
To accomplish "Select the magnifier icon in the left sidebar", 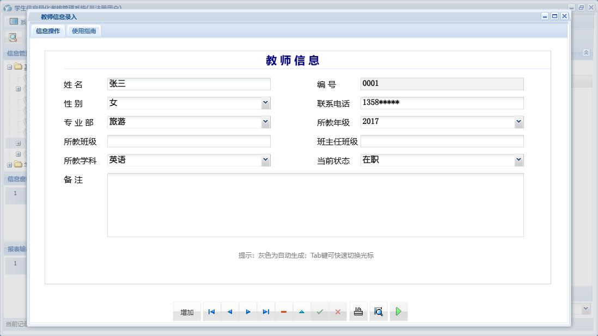I will (13, 38).
